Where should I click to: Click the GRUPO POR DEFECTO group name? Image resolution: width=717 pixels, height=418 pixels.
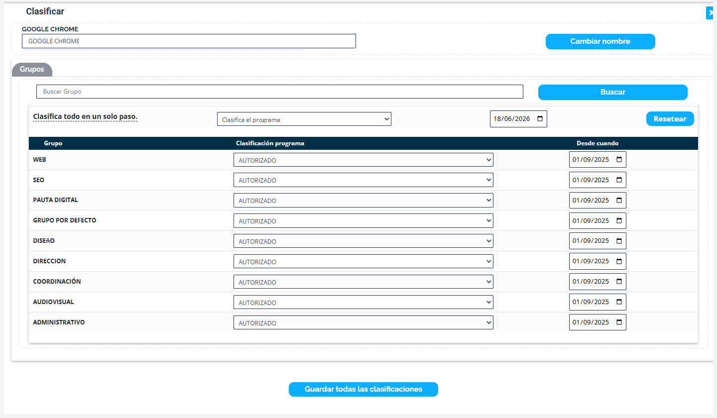click(65, 220)
